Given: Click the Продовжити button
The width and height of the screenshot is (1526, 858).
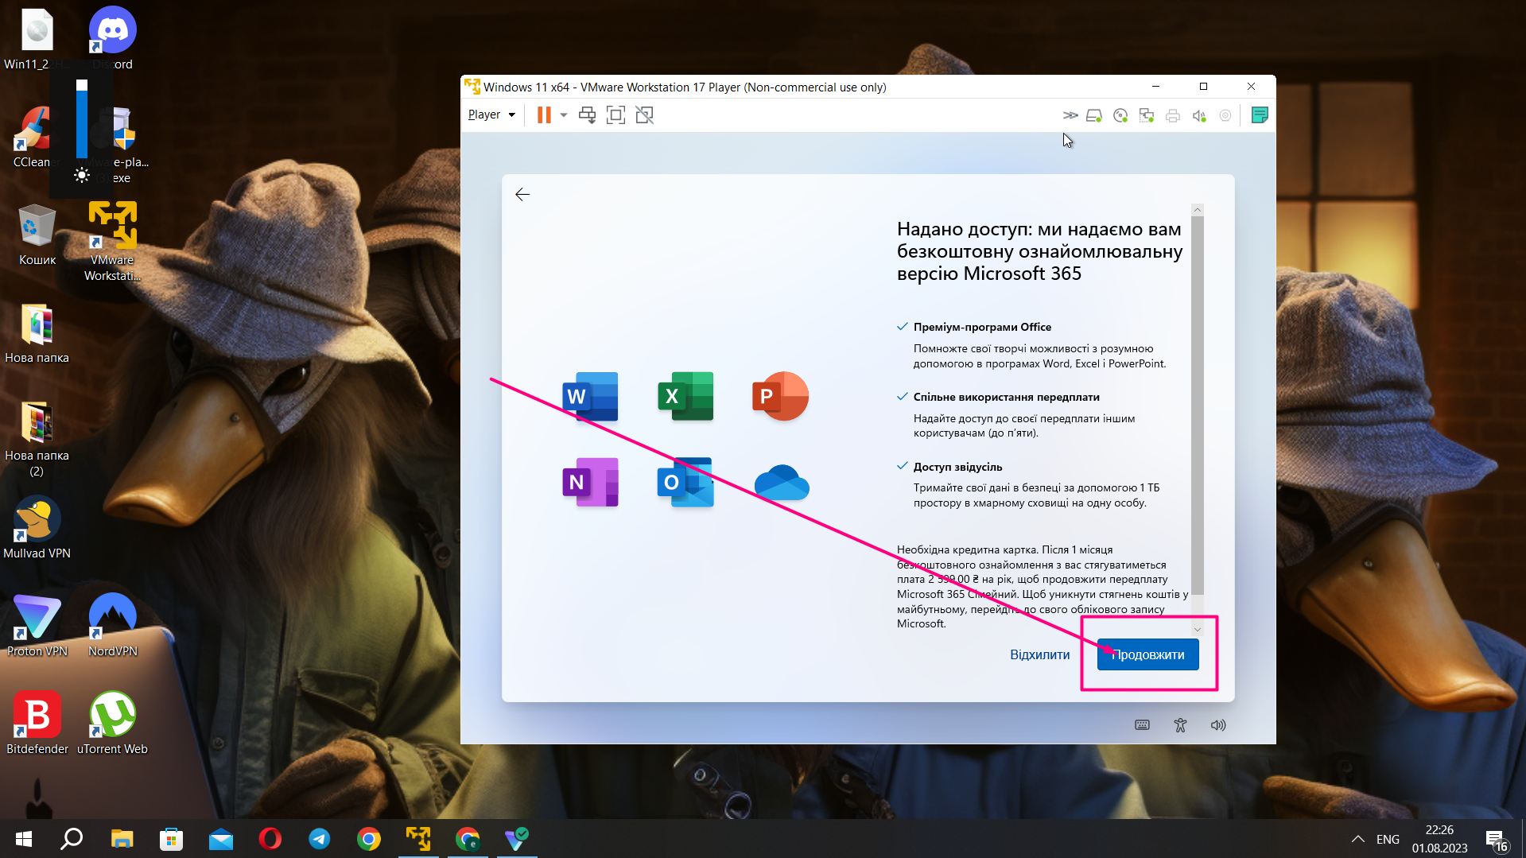Looking at the screenshot, I should [x=1147, y=654].
